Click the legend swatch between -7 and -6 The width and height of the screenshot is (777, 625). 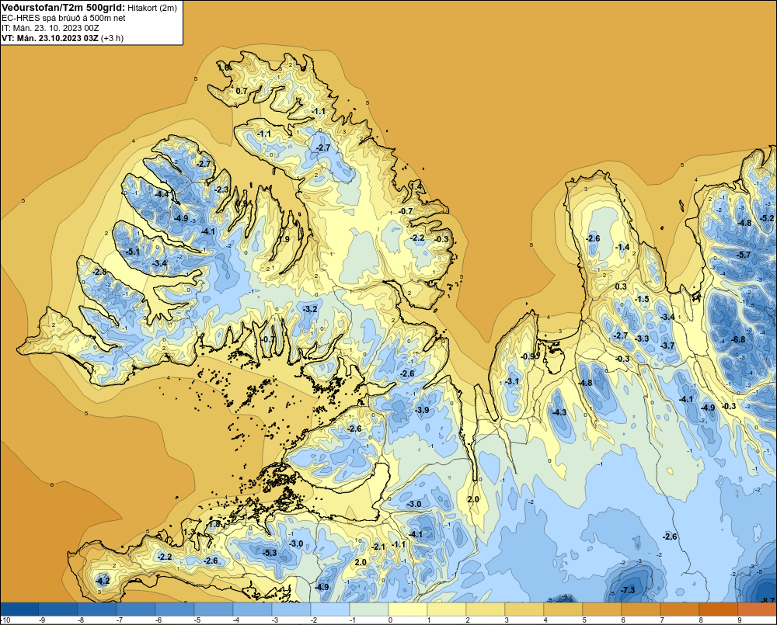(136, 609)
